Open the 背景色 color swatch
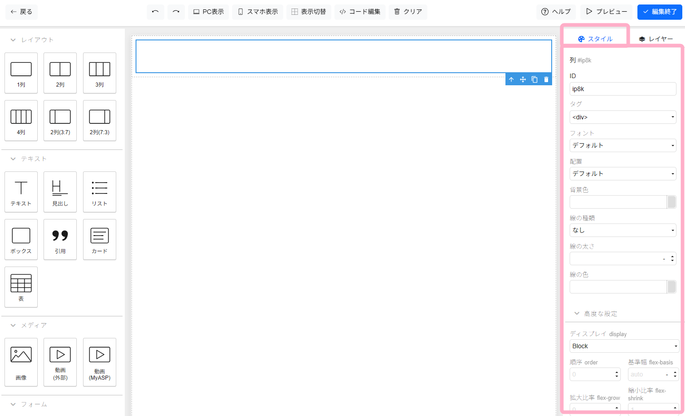 click(x=672, y=202)
